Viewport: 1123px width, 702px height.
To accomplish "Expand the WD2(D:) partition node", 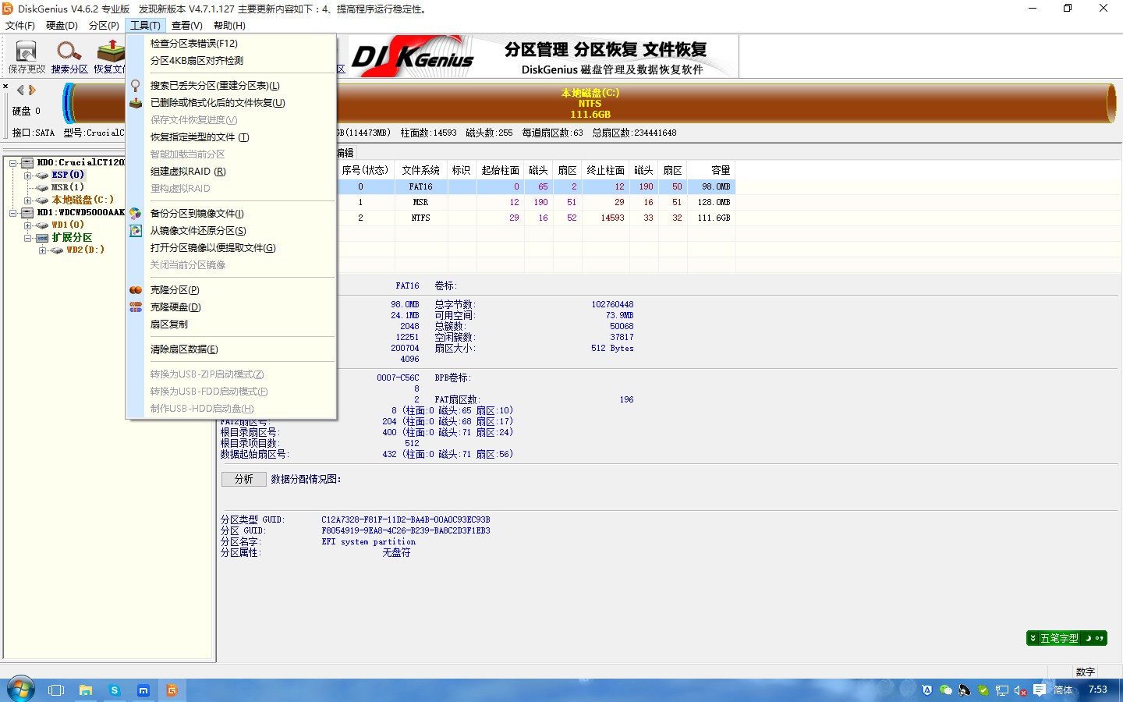I will [43, 251].
